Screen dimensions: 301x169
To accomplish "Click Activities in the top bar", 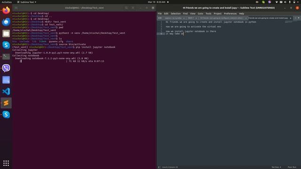I will 7,2.
